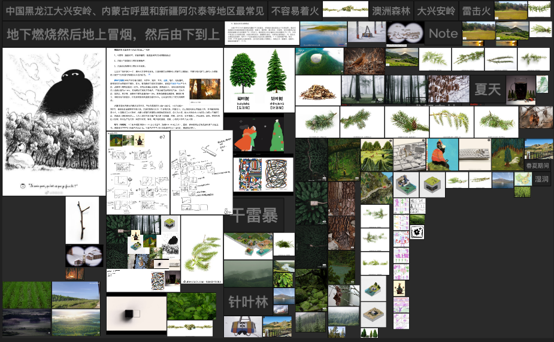Select the black blob monster ink illustration
Viewport: 554px width, 342px height.
[54, 122]
